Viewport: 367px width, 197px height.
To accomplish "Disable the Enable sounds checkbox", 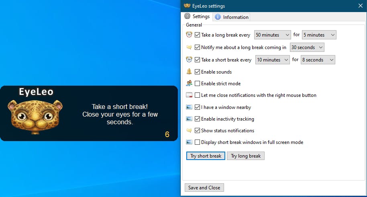I will (x=197, y=72).
